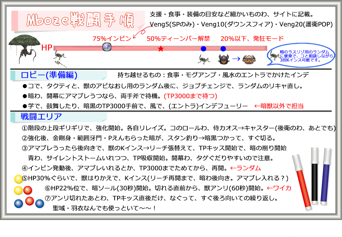Viewport: 342px width, 237px height.
Task: Click the red ball between the two blue balls
Action: point(30,201)
